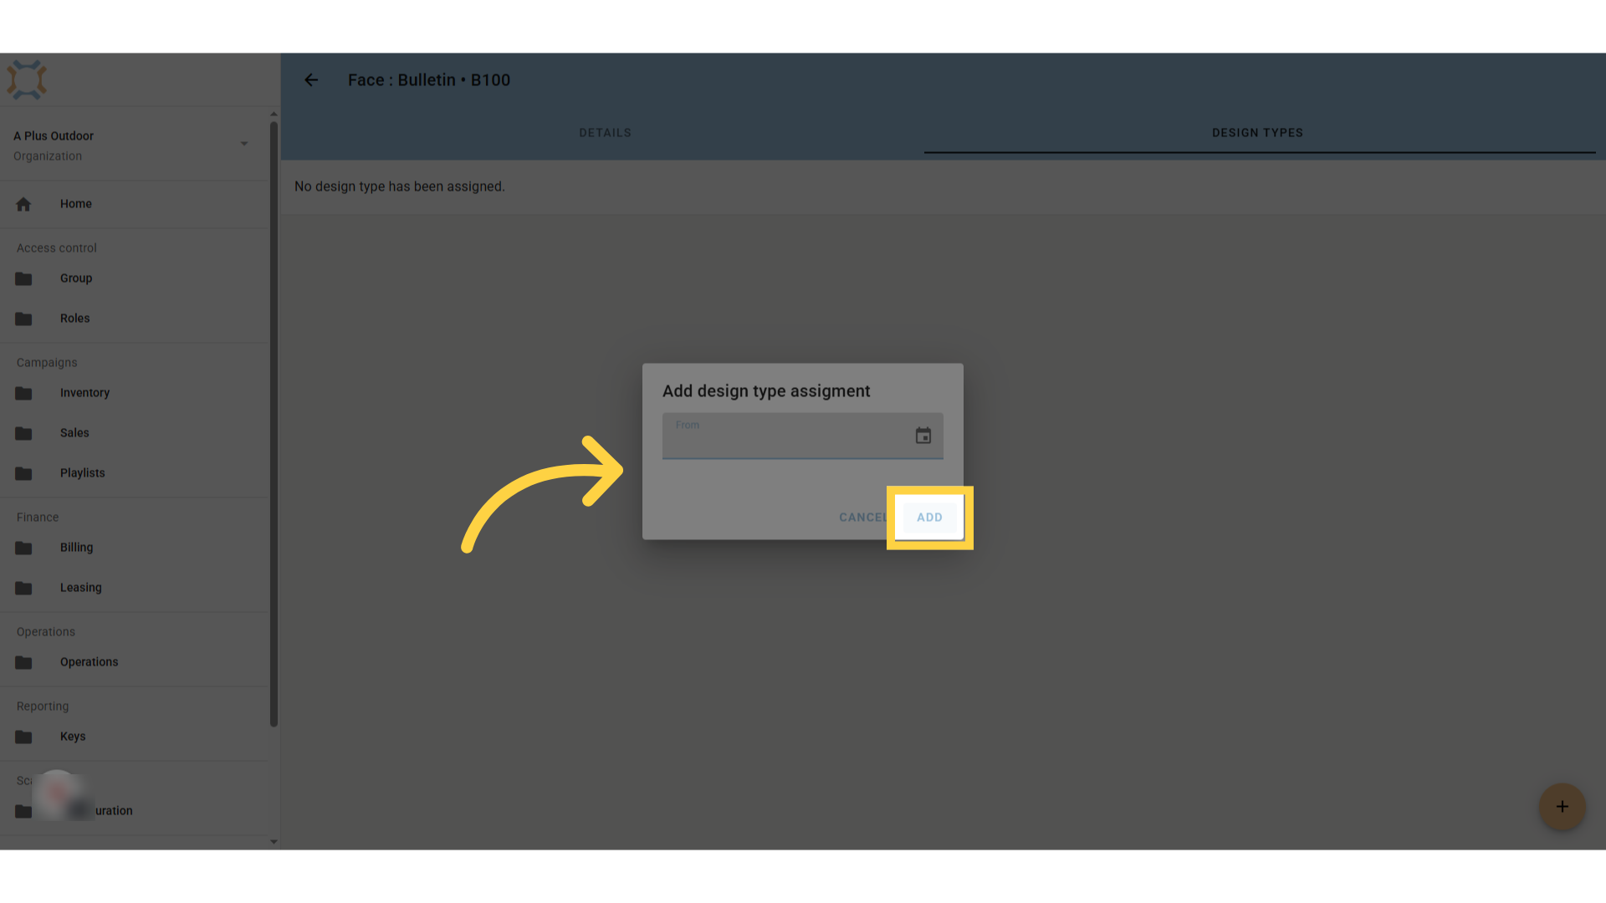Click the Leasing folder icon
Viewport: 1606px width, 903px height.
click(x=23, y=588)
